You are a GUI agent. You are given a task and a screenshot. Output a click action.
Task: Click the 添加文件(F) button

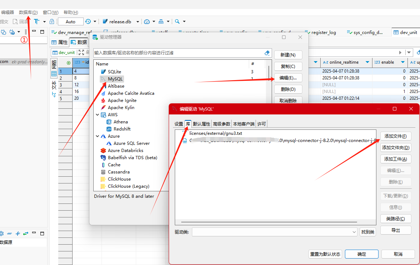[396, 136]
